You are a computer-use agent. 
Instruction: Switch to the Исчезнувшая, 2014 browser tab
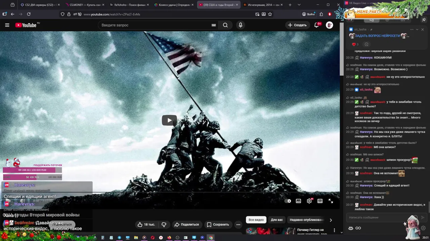pyautogui.click(x=263, y=5)
